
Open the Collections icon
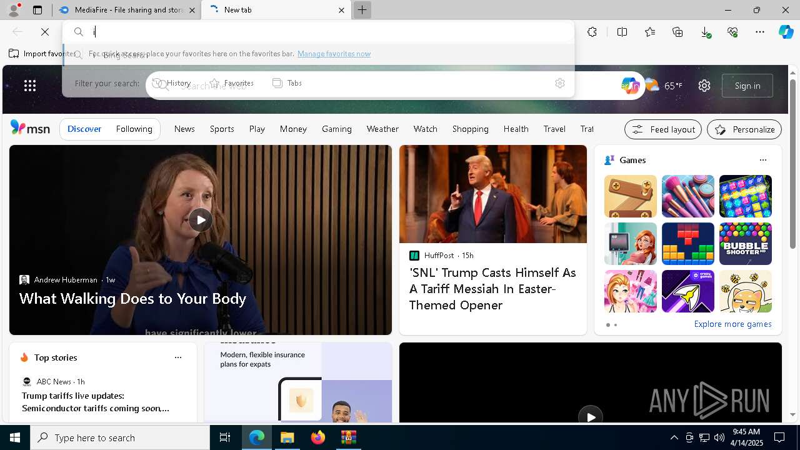pyautogui.click(x=677, y=32)
